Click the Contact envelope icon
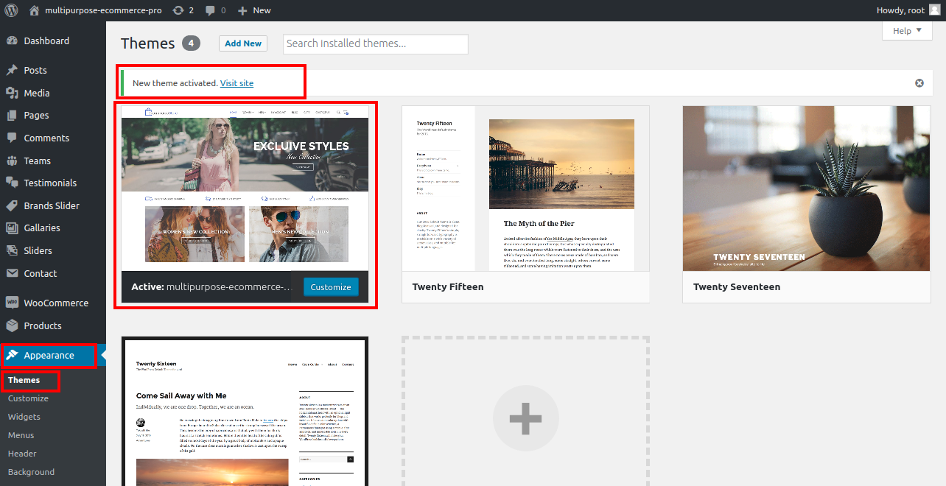The height and width of the screenshot is (486, 946). (x=12, y=273)
